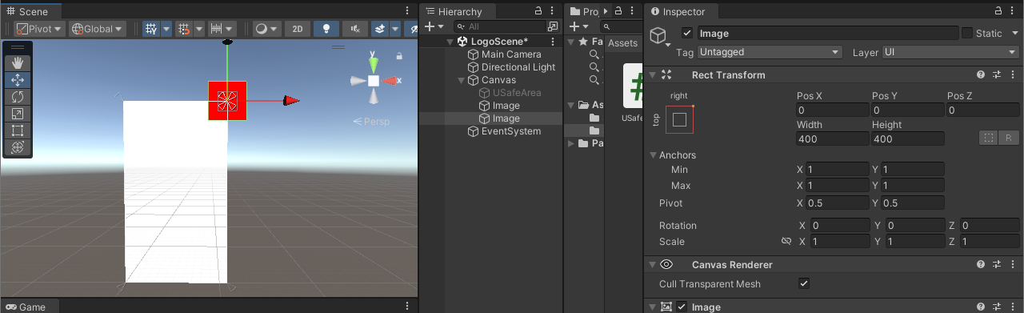The image size is (1024, 313).
Task: Select the Scale tool
Action: point(18,114)
